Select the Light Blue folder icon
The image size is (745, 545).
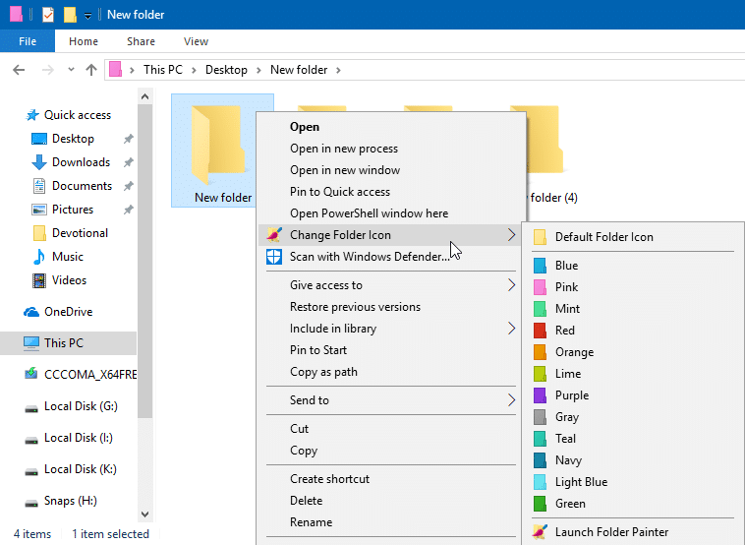coord(633,482)
